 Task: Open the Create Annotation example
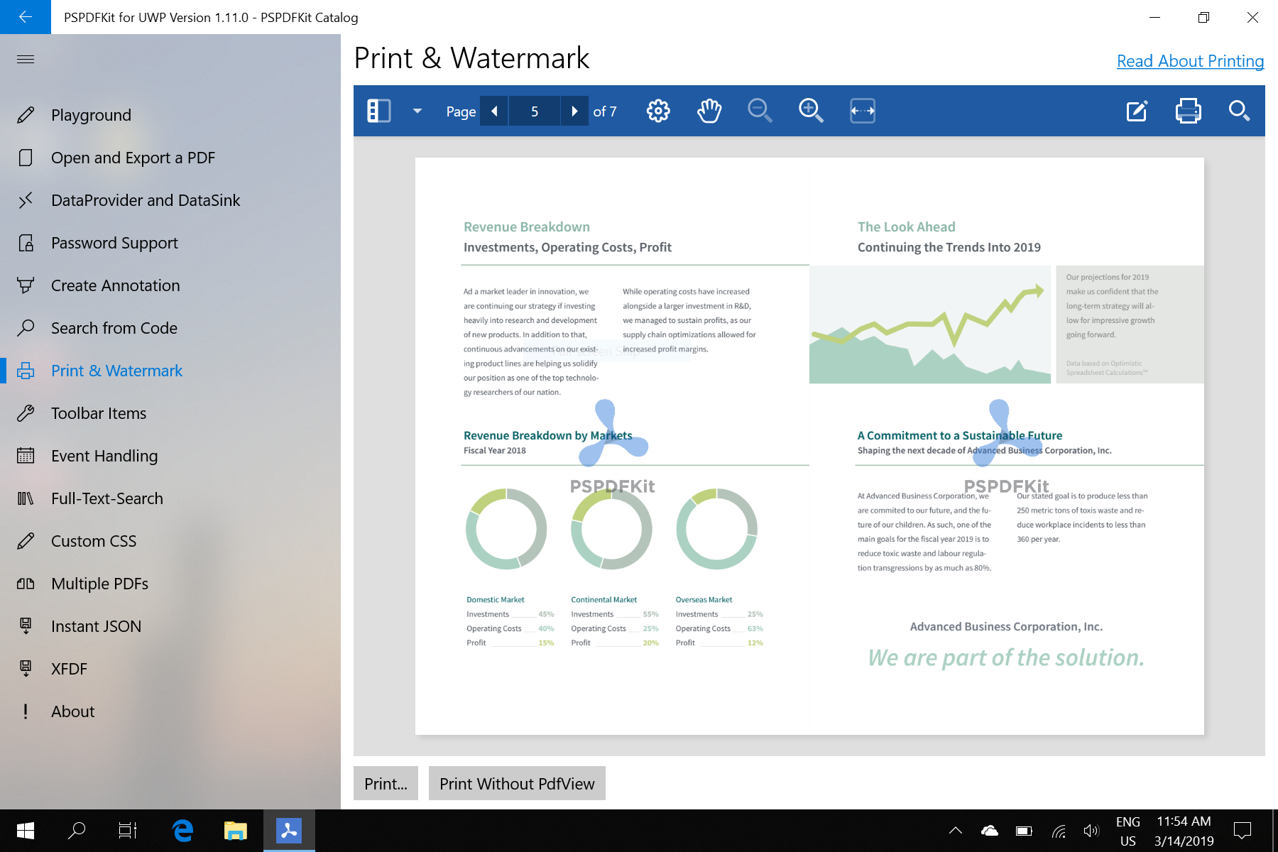[x=115, y=285]
